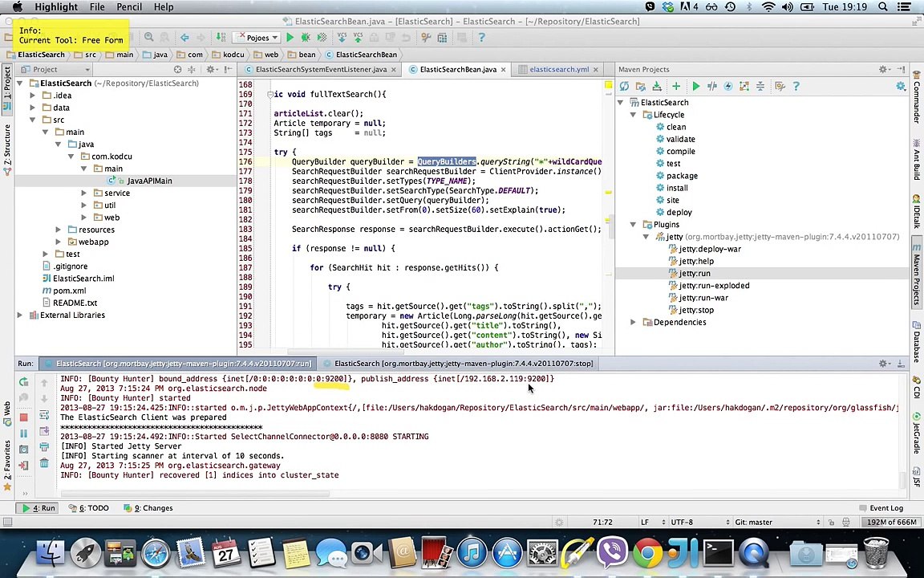Navigate back with the blue left arrow
This screenshot has height=578, width=924.
(184, 38)
